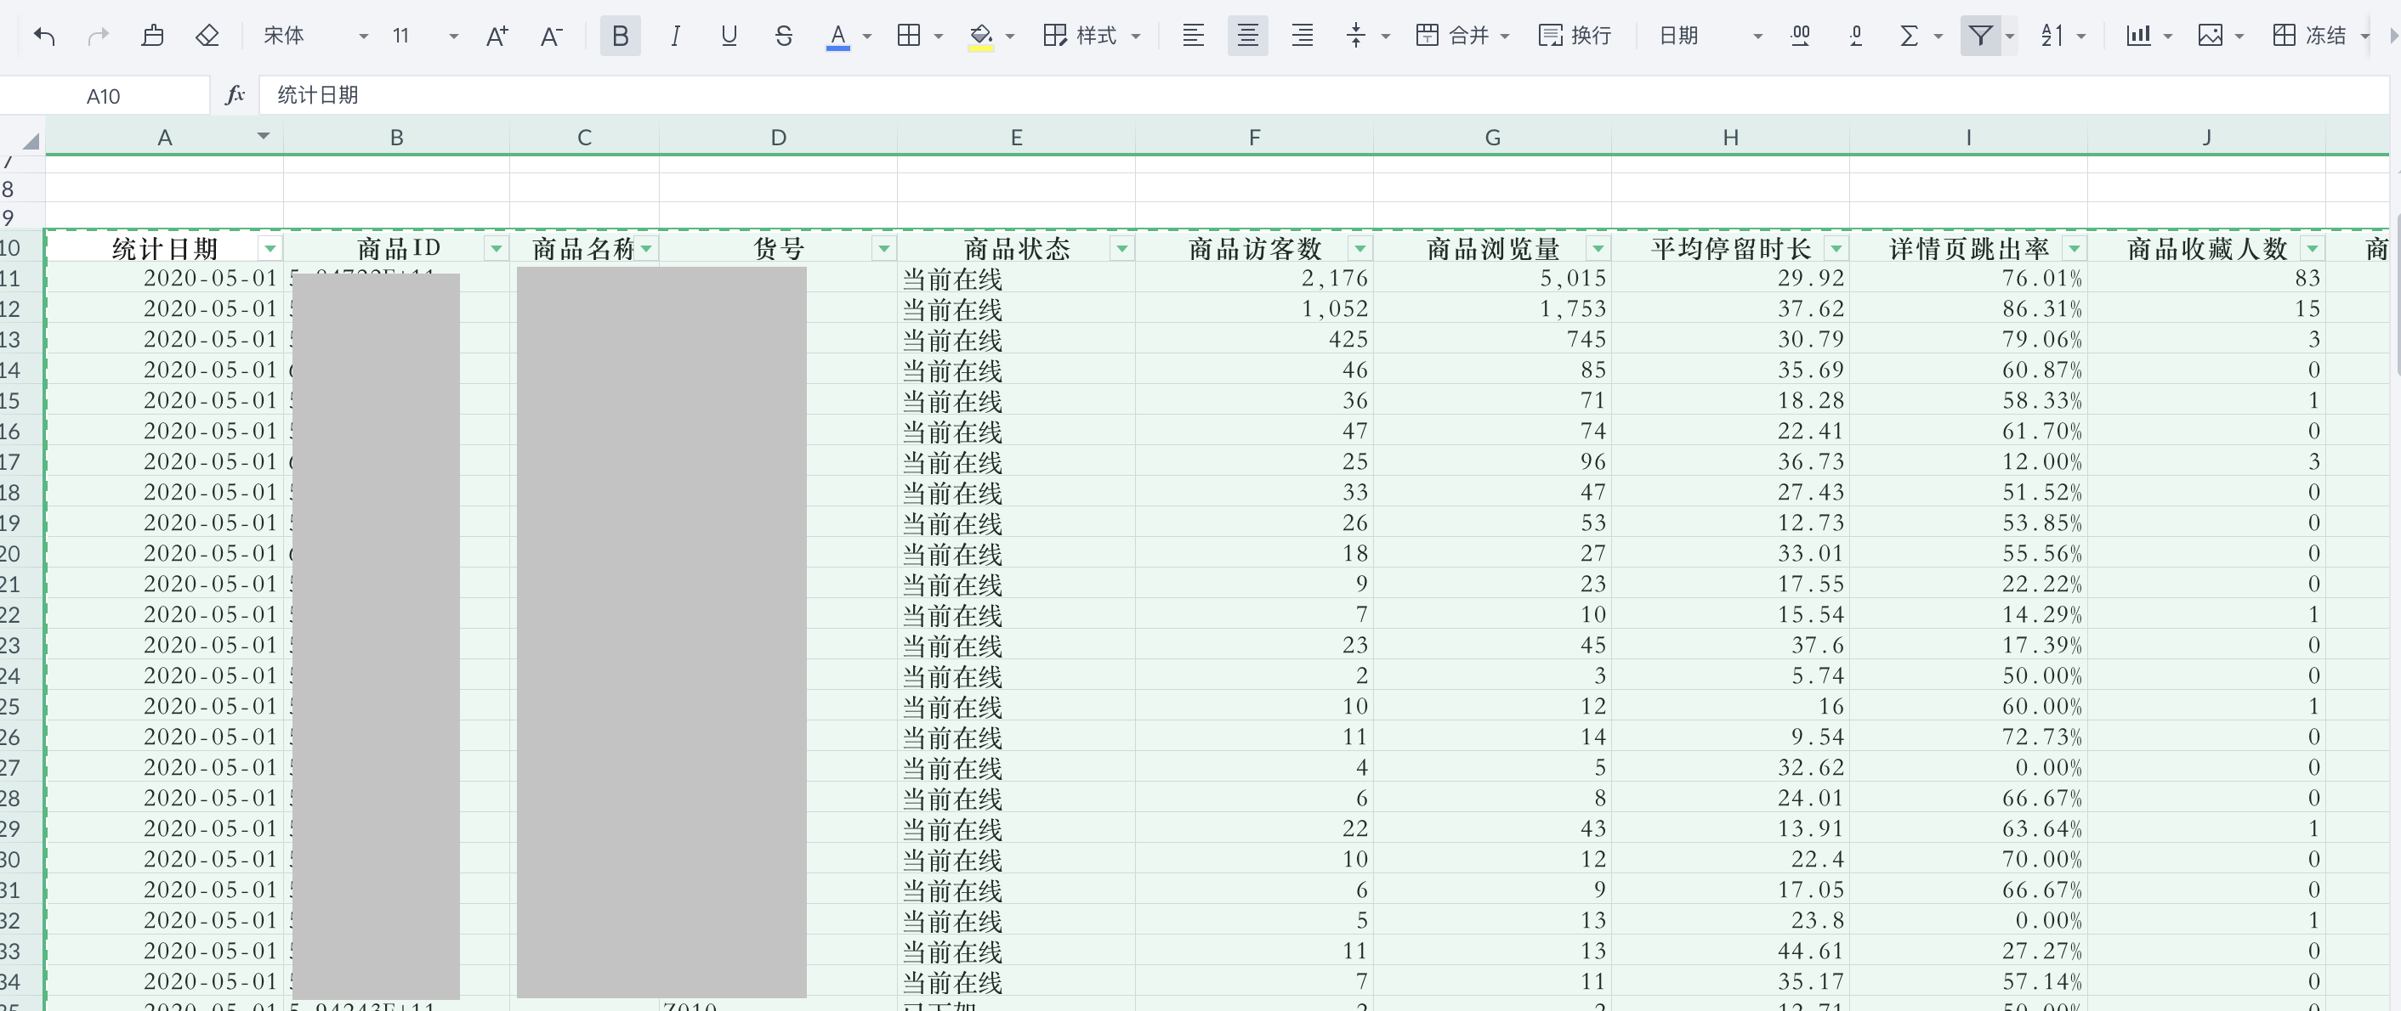
Task: Open the 货号 filter arrow
Action: click(x=883, y=249)
